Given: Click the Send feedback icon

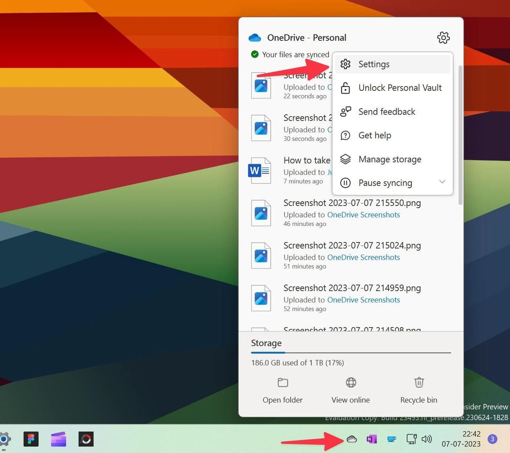Looking at the screenshot, I should (345, 112).
